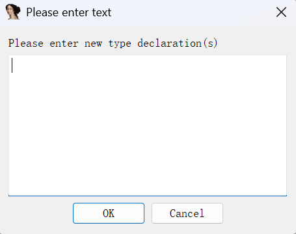The image size is (296, 234).
Task: Close the Please enter text dialog
Action: 281,12
